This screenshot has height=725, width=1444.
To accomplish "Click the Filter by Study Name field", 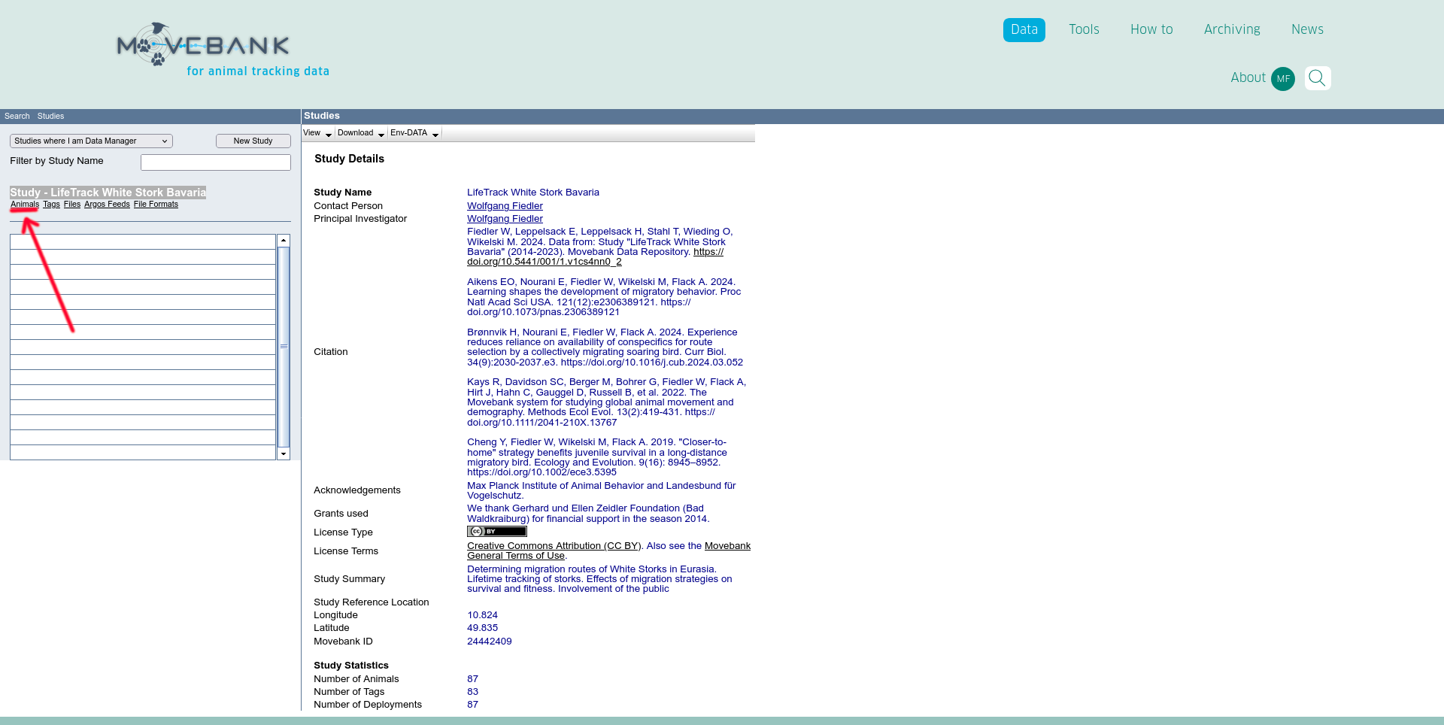I will tap(216, 162).
